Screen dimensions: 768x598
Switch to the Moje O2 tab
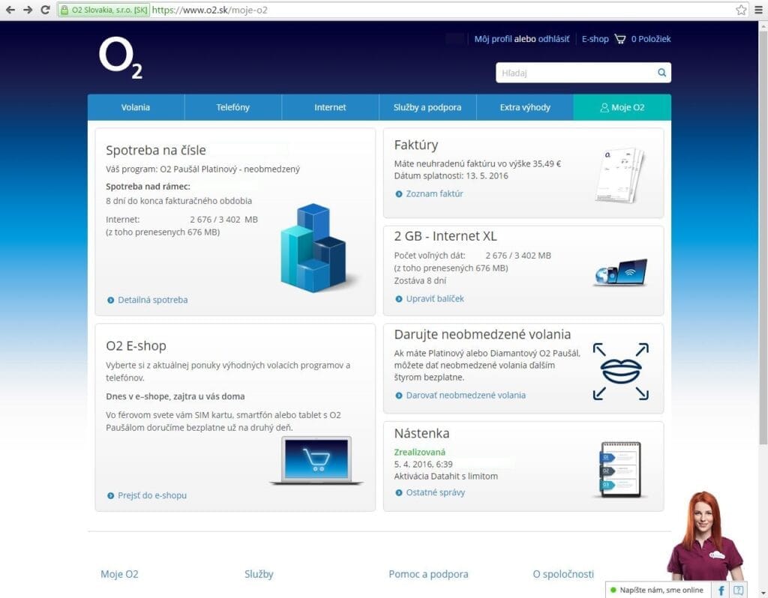622,107
